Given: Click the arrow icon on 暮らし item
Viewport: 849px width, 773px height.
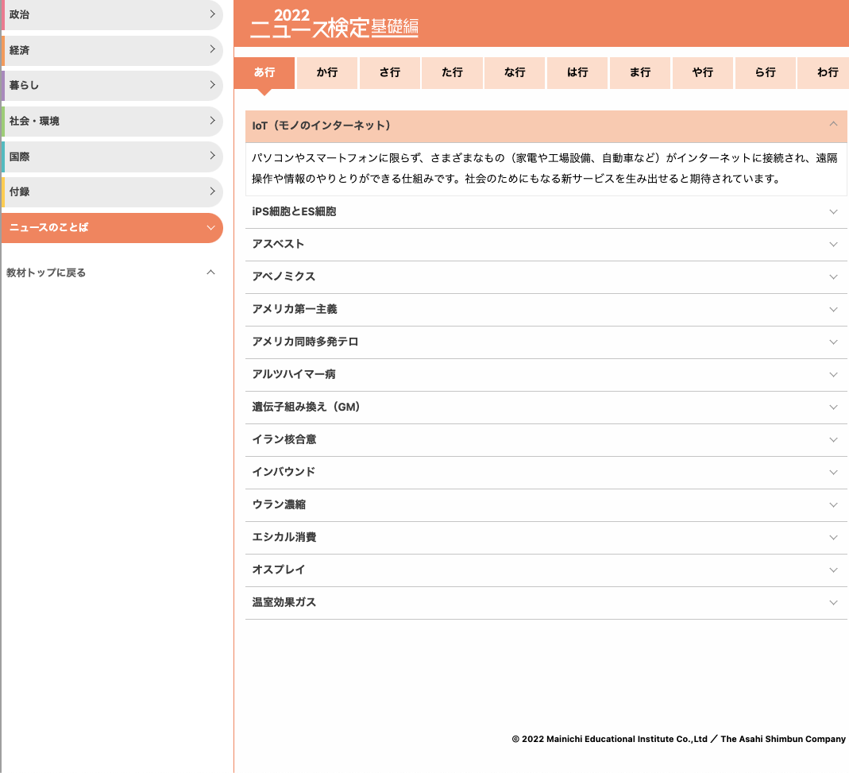Looking at the screenshot, I should pos(212,84).
